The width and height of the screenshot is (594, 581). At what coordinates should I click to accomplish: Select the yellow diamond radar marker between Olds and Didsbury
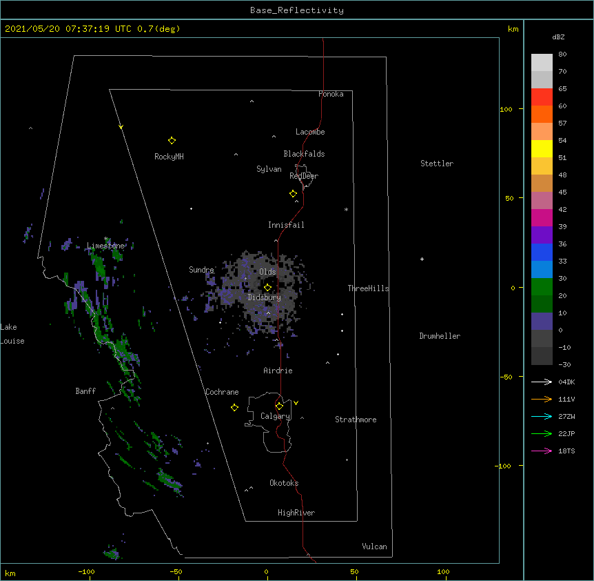click(x=267, y=288)
